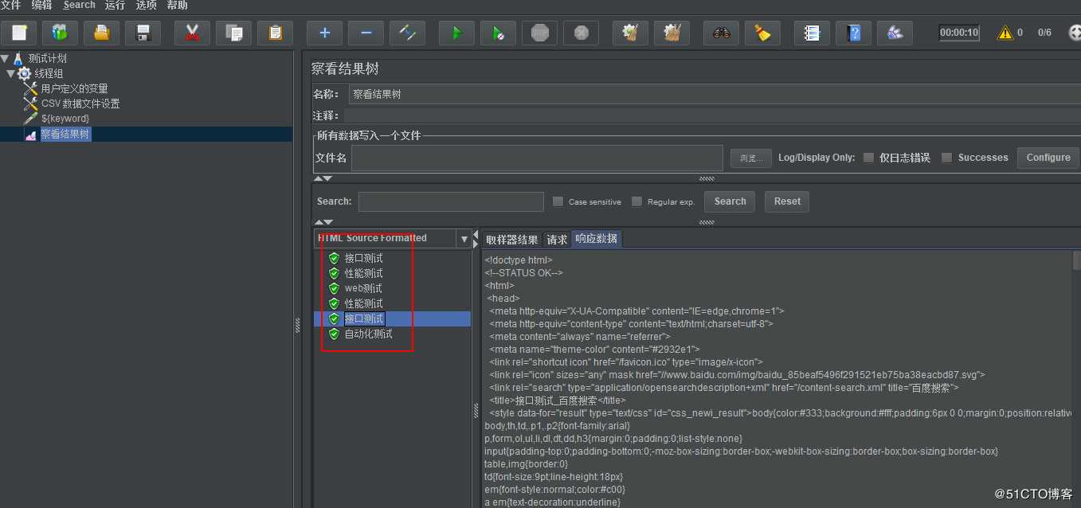
Task: Collapse the 线程组 tree node
Action: [x=11, y=73]
